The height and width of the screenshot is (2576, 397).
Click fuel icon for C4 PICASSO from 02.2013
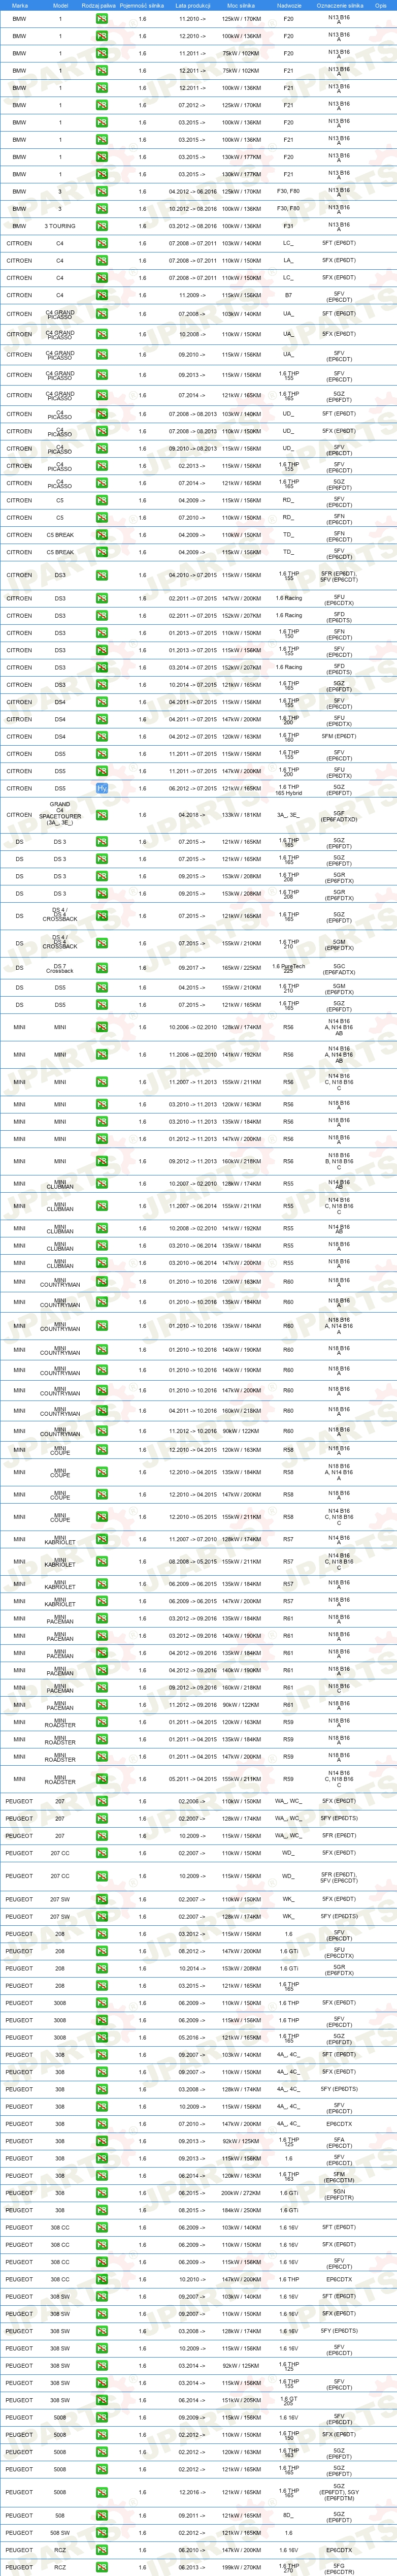[102, 466]
